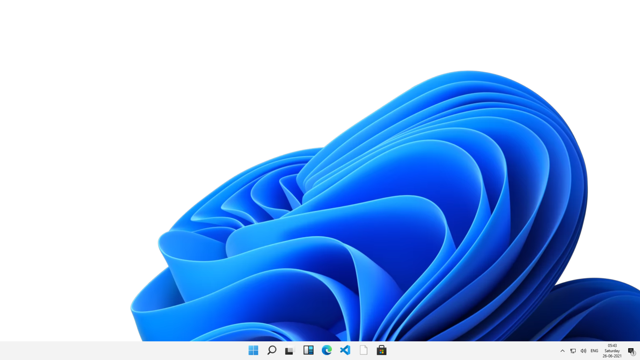Open the Windows Start menu
This screenshot has height=360, width=640.
253,350
